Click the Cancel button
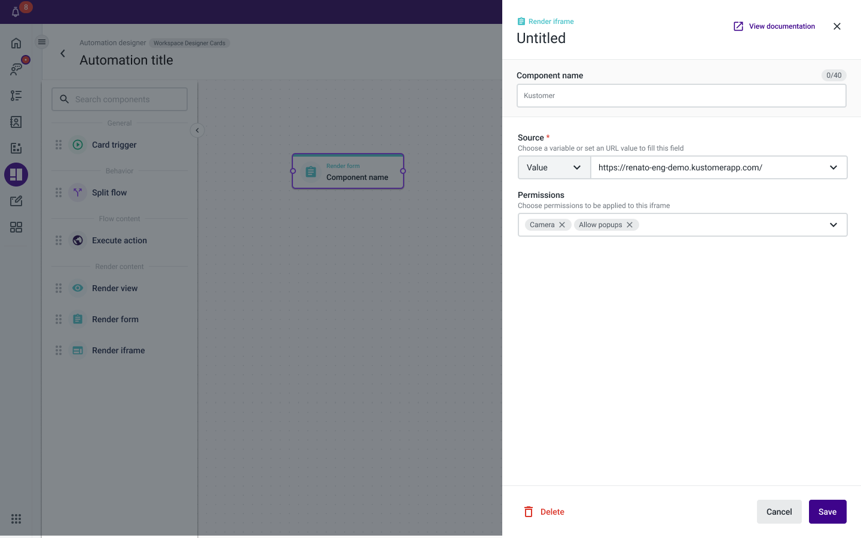 [x=779, y=512]
